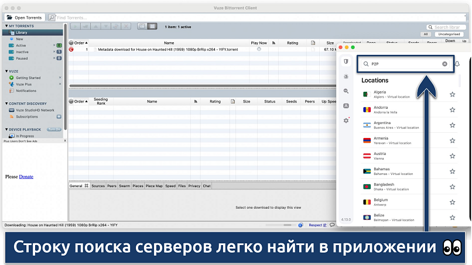
Task: Follow the Donate link
Action: pyautogui.click(x=26, y=176)
